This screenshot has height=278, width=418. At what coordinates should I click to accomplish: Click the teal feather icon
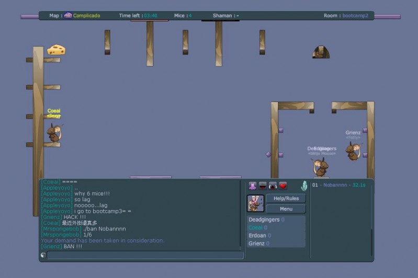tap(304, 186)
